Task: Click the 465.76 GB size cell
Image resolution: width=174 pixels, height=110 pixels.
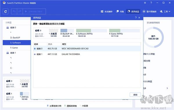Action: click(x=52, y=48)
